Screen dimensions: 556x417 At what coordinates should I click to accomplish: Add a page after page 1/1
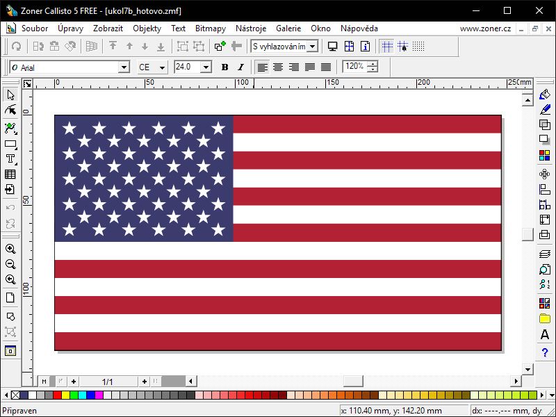(x=145, y=382)
